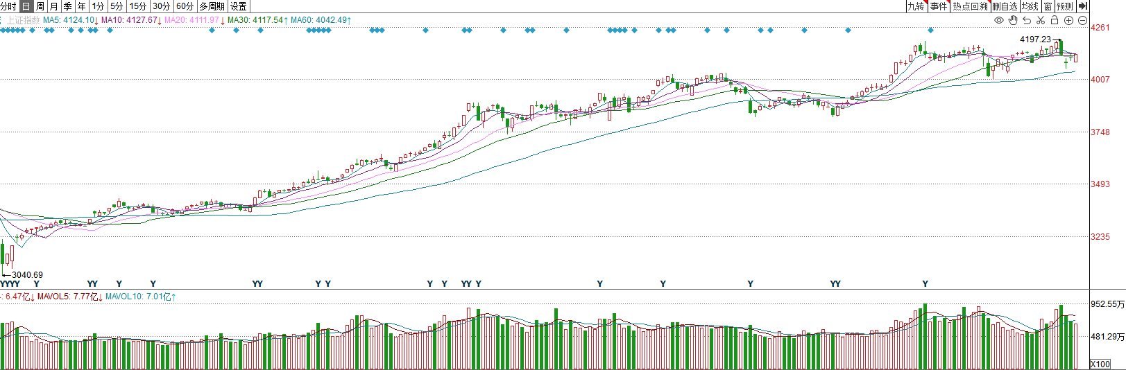Expand the 热点回溯 hotspot review
This screenshot has width=1126, height=370.
pos(969,6)
